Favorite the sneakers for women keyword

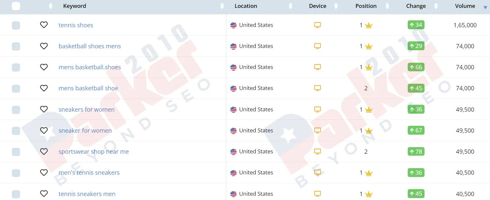coord(44,109)
